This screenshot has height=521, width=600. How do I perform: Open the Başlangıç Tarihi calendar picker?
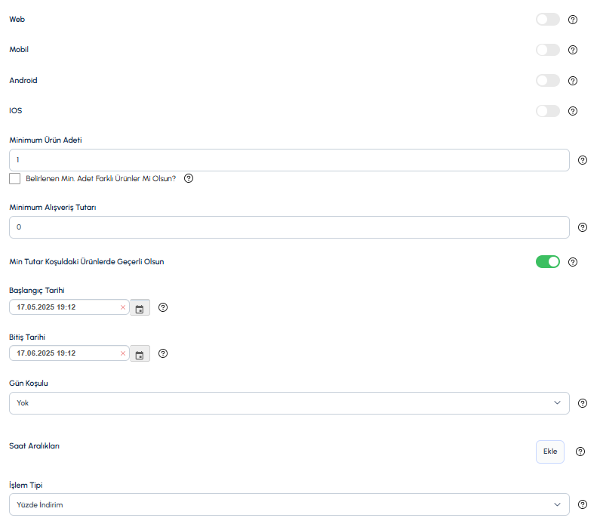140,307
